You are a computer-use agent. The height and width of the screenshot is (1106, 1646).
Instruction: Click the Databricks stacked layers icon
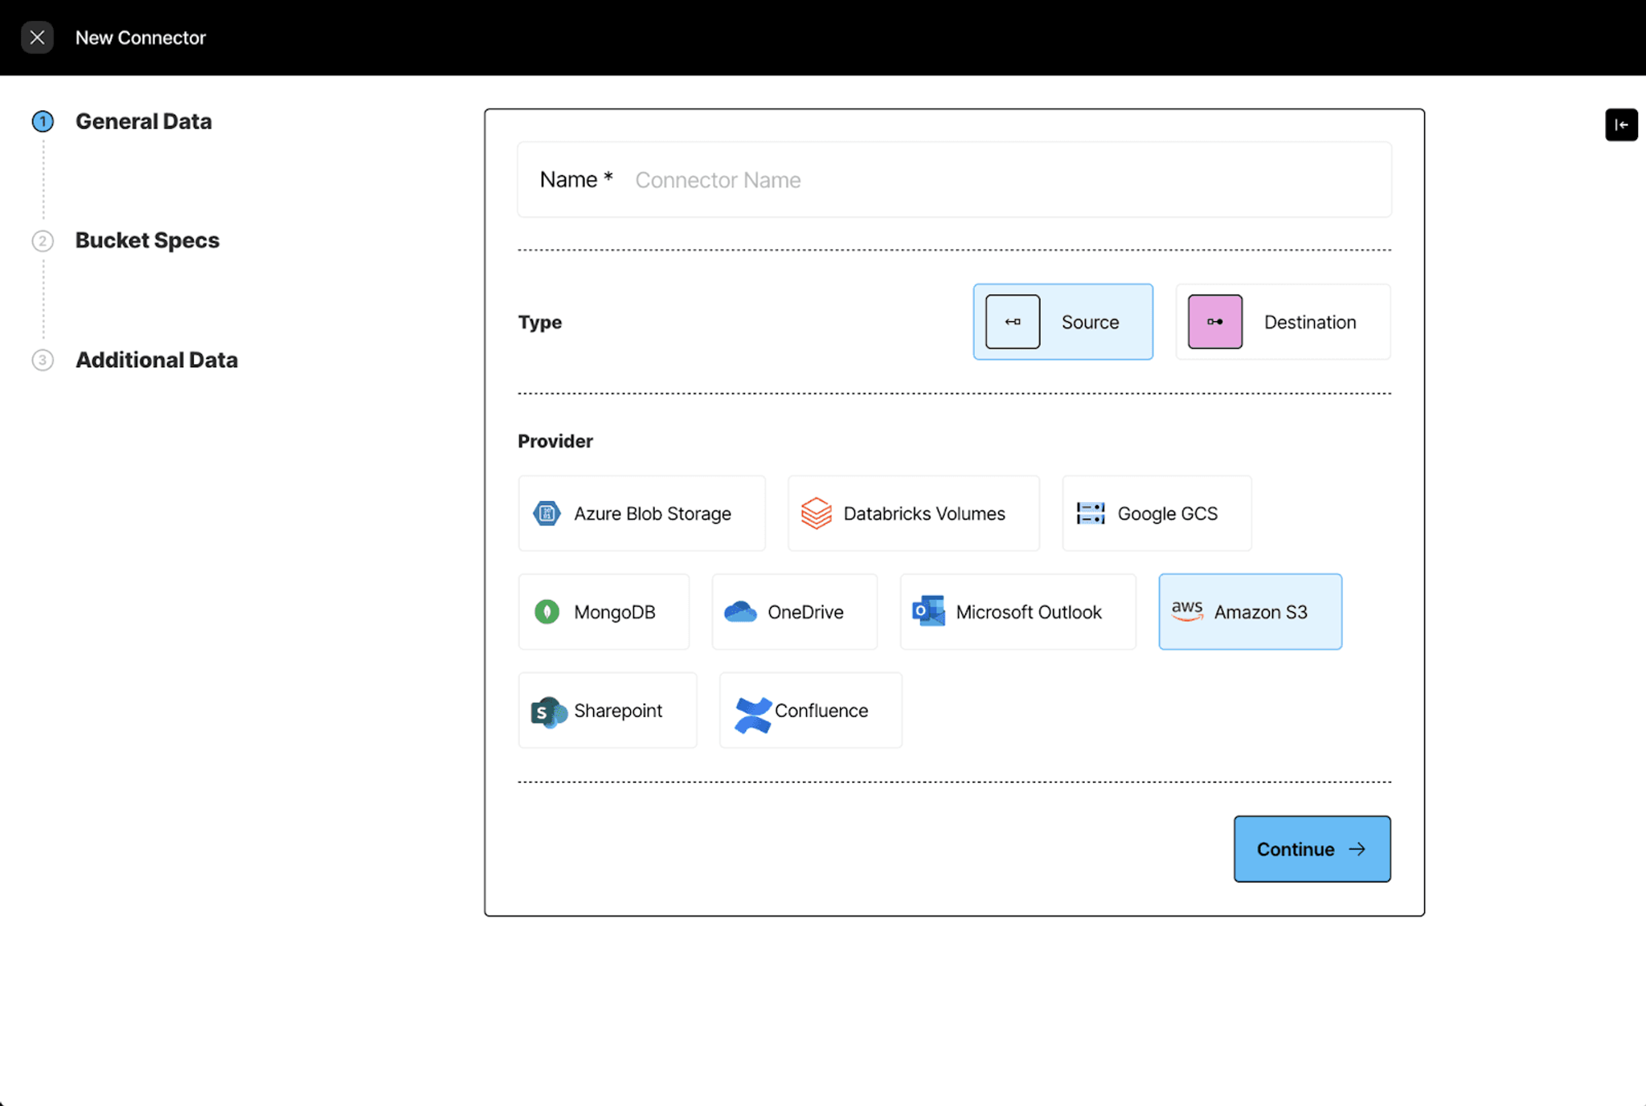(816, 513)
